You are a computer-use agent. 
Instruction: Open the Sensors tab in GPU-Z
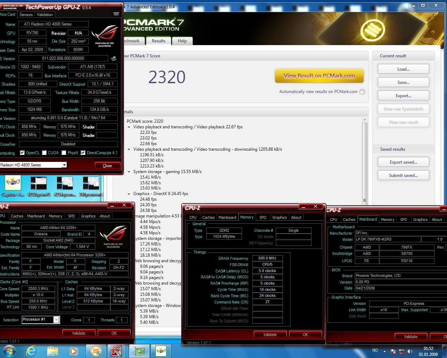coord(26,15)
